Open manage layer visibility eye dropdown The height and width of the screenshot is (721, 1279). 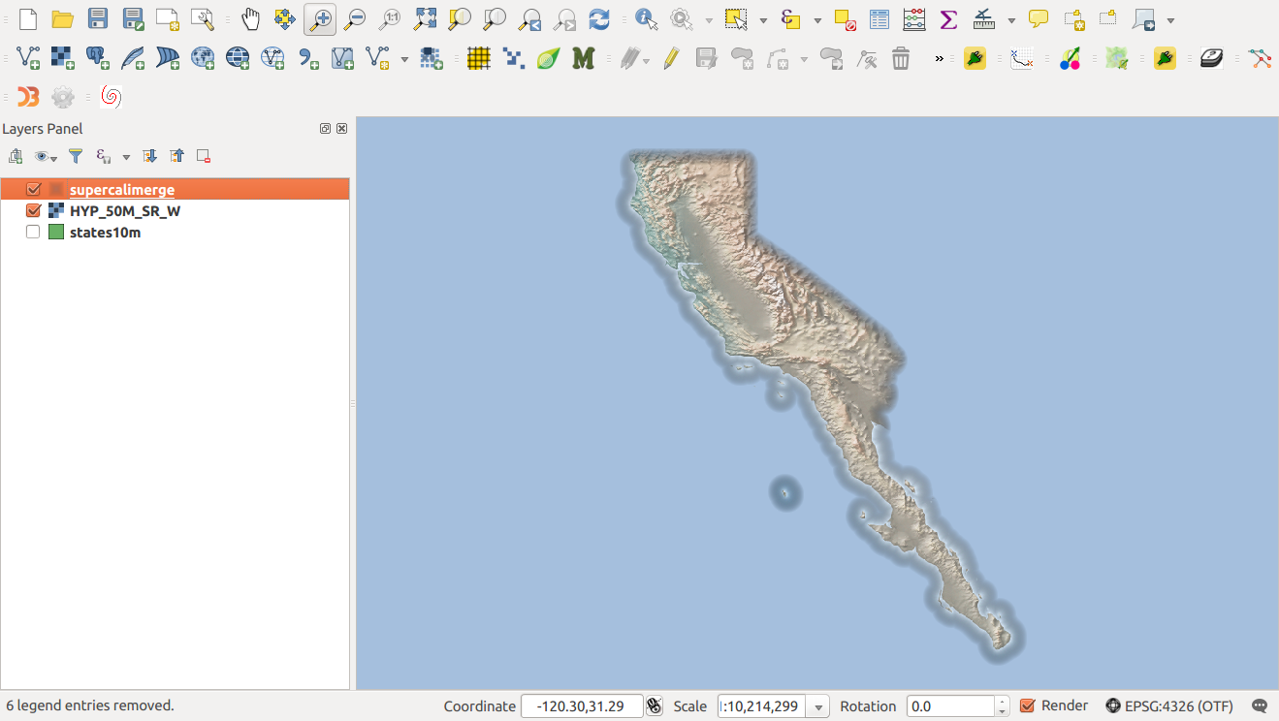coord(46,156)
